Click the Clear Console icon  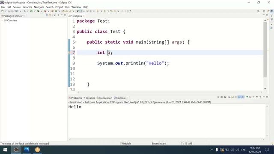click(229, 97)
